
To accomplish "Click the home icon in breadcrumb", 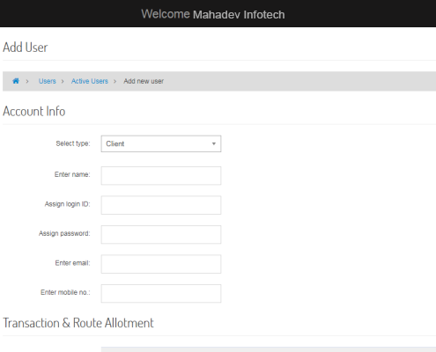I will click(x=16, y=81).
